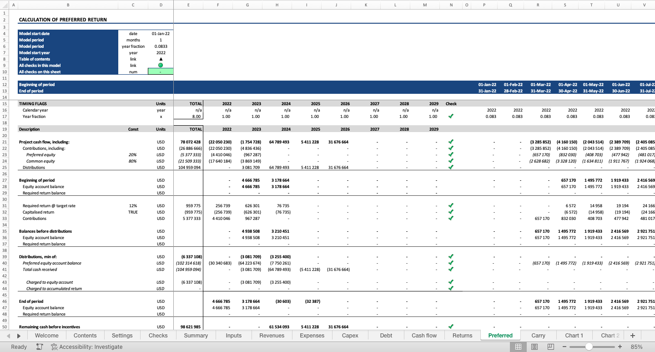Select the 'TRUE' capitalised return cell
The height and width of the screenshot is (352, 655).
point(133,212)
